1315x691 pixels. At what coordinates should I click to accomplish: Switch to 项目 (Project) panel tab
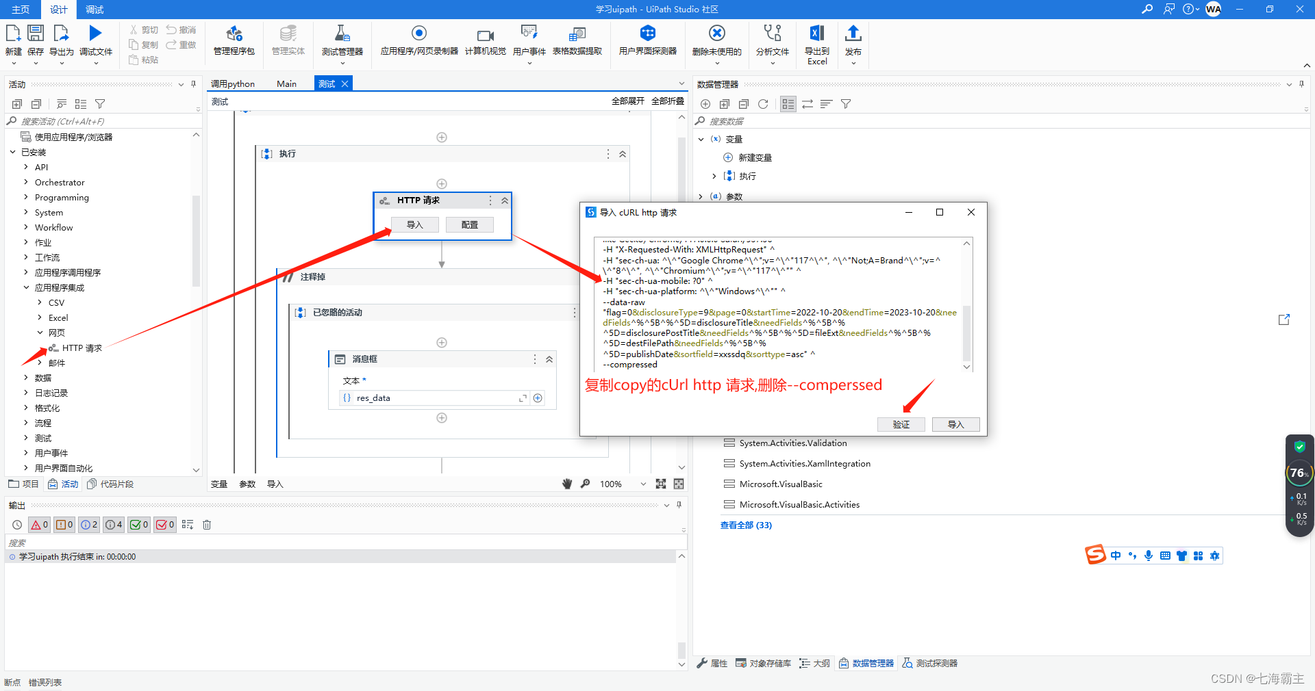24,484
